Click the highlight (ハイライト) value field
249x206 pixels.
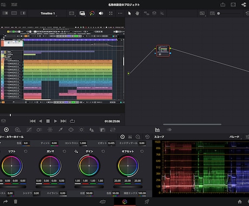point(63,193)
